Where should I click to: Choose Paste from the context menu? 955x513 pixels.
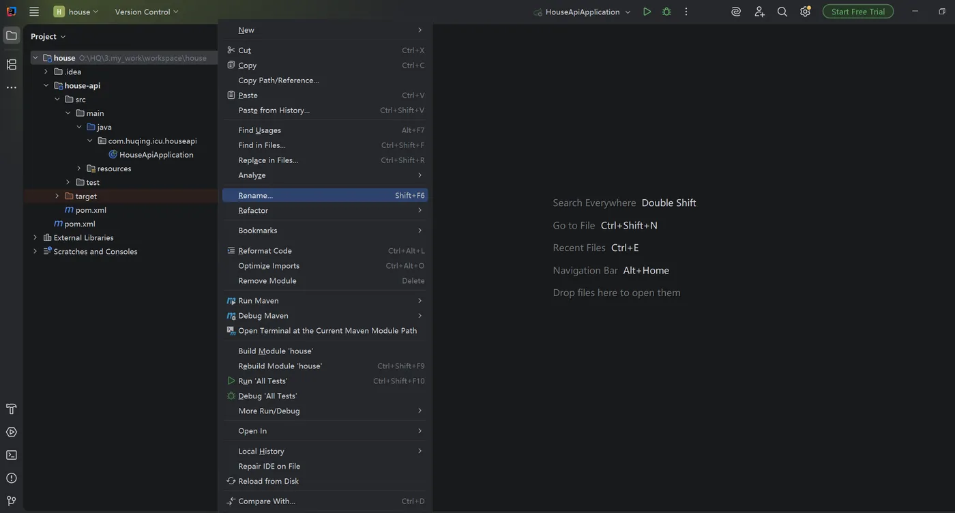[325, 96]
